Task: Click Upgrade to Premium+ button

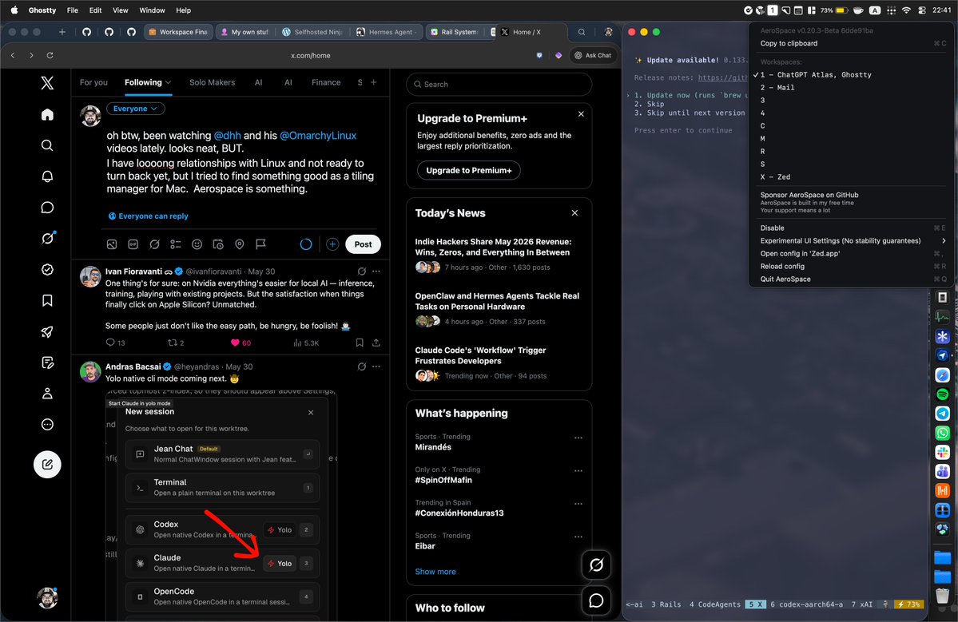Action: (x=469, y=170)
